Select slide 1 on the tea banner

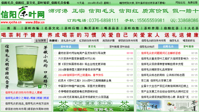[x=40, y=86]
